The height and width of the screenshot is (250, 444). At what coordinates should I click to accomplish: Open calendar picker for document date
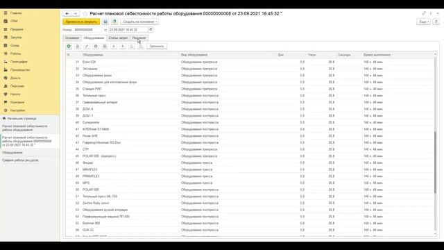point(151,29)
